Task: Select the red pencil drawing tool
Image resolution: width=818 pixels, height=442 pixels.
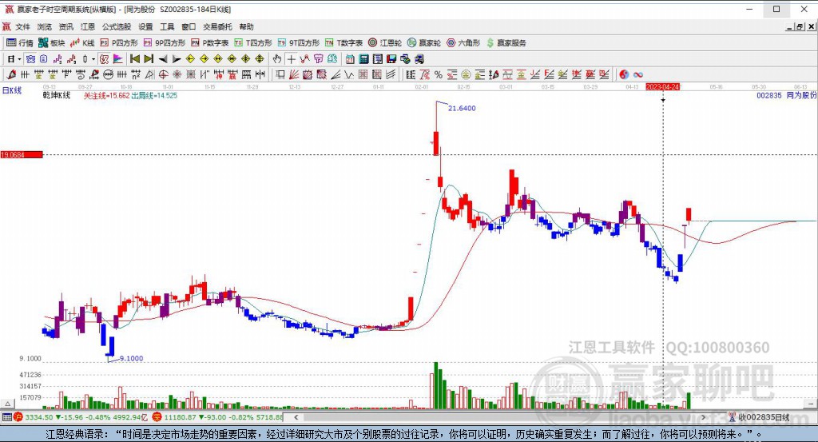Action: click(x=11, y=74)
